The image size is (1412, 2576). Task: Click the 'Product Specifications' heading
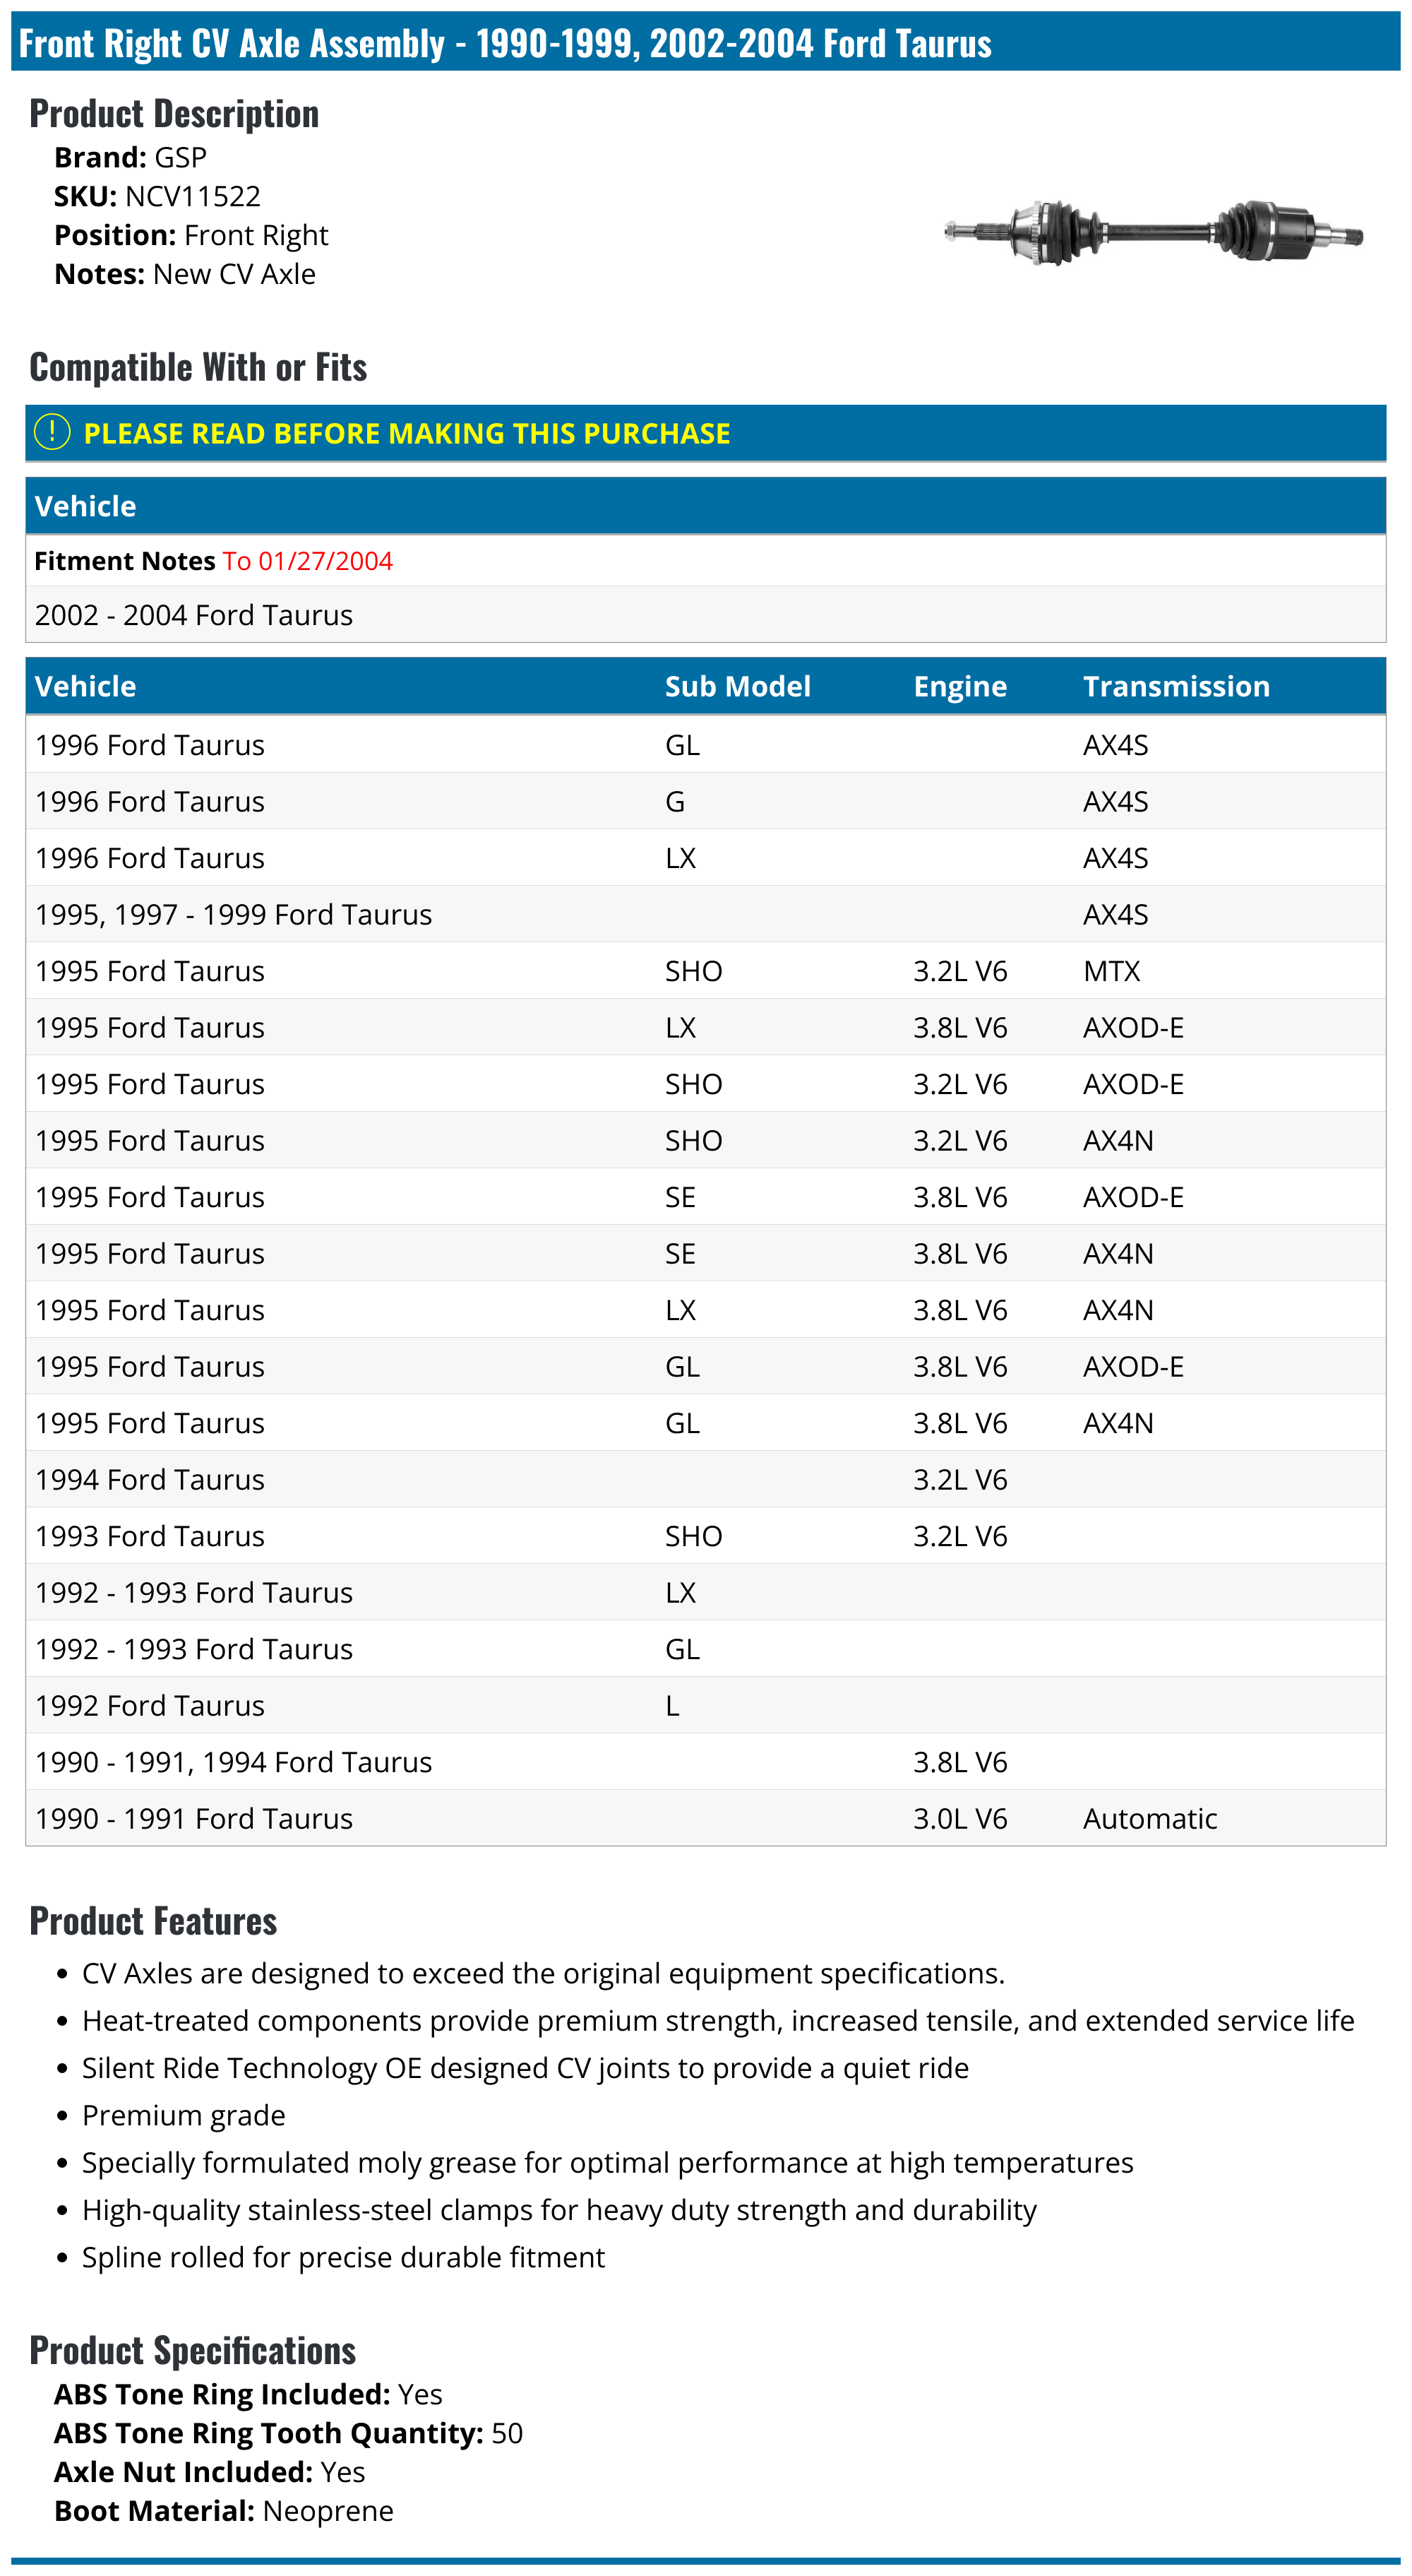192,2350
